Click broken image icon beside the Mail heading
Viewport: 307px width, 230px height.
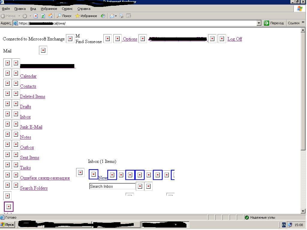[43, 50]
